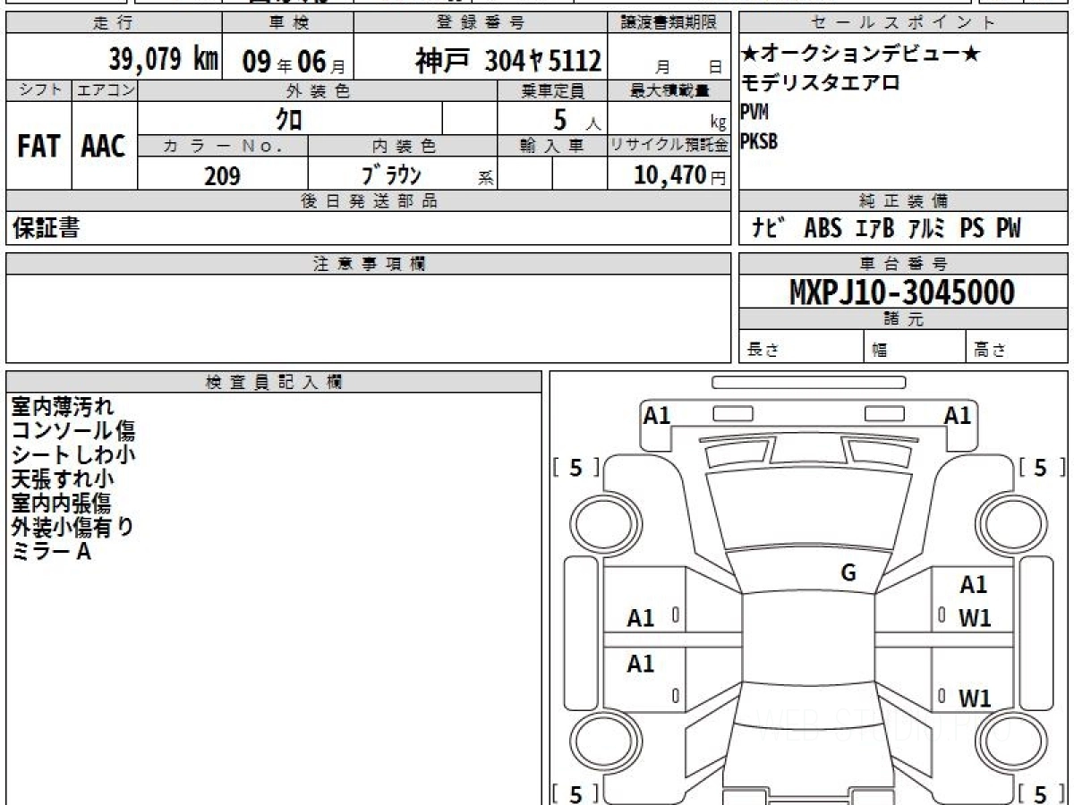Click the 検査員記入欄 section header
Viewport: 1074px width, 805px height.
tap(274, 382)
